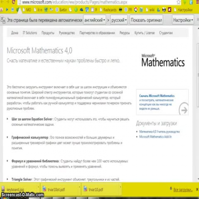
Task: Open the Продукты navigation item
Action: click(48, 33)
